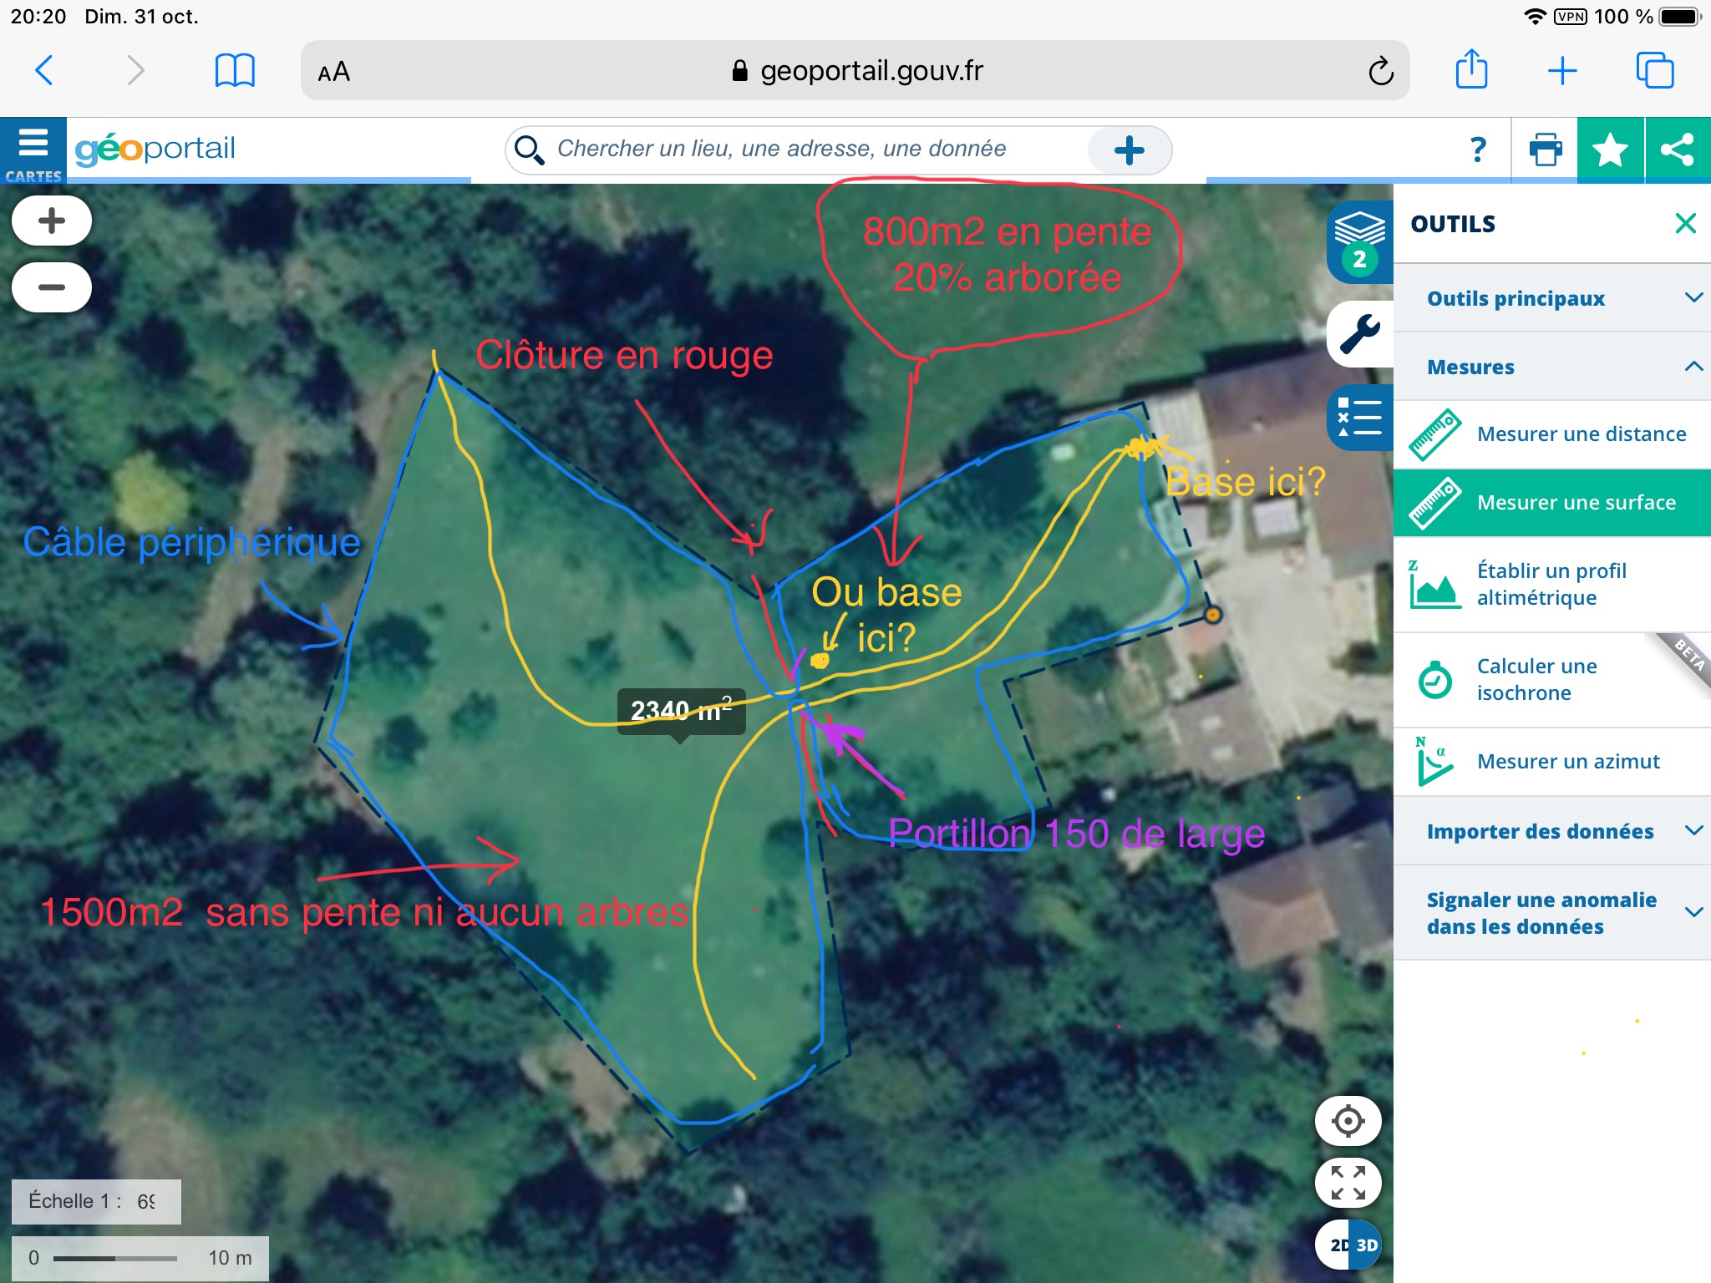Tap the 2340 m² measurement label
This screenshot has height=1283, width=1711.
pos(681,711)
